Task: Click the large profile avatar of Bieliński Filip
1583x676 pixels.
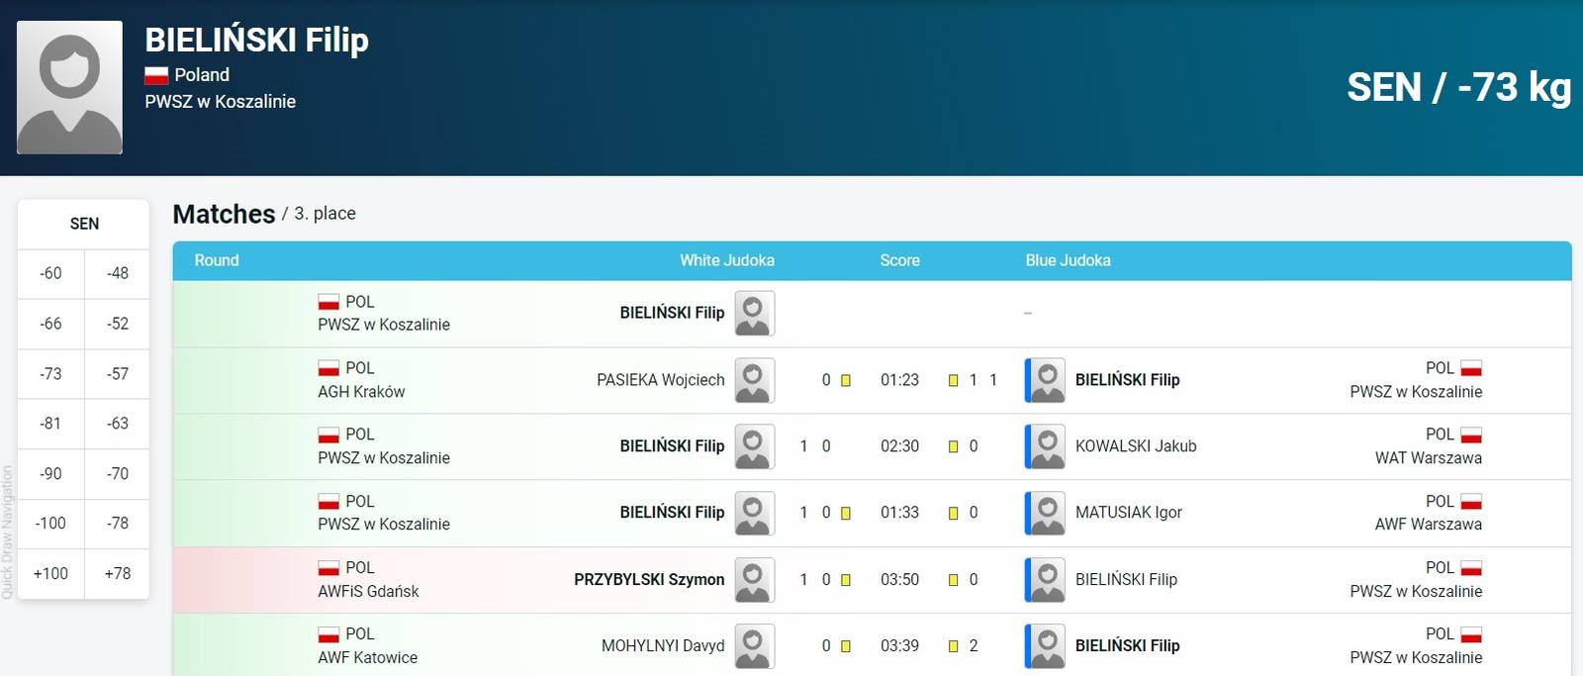Action: (x=69, y=87)
